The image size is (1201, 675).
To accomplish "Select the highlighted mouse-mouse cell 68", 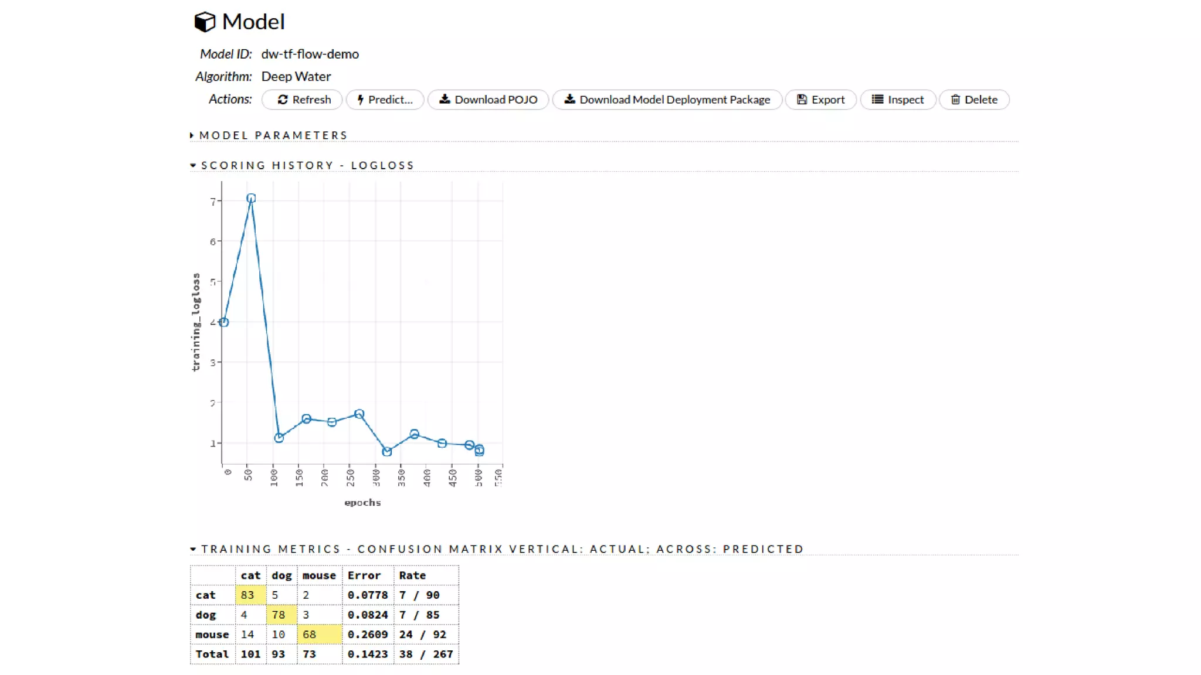I will coord(319,634).
